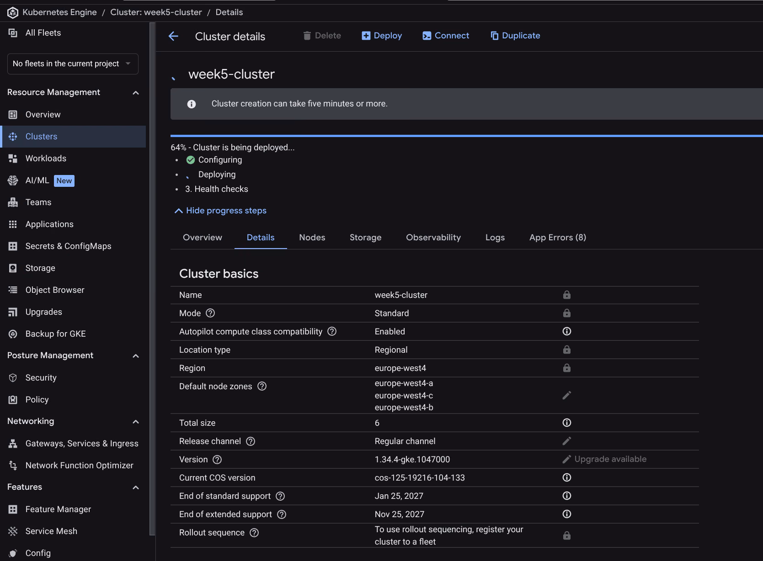Select the Workloads icon in the sidebar
The height and width of the screenshot is (561, 763).
[13, 158]
